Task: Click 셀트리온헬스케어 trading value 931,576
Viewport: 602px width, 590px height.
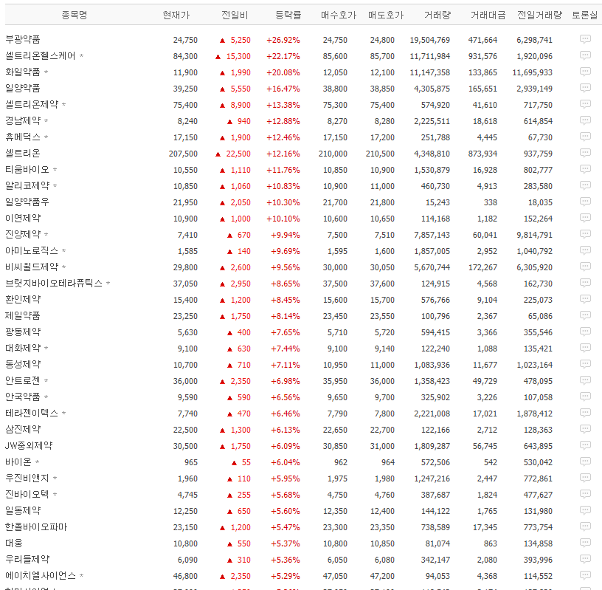Action: [482, 56]
